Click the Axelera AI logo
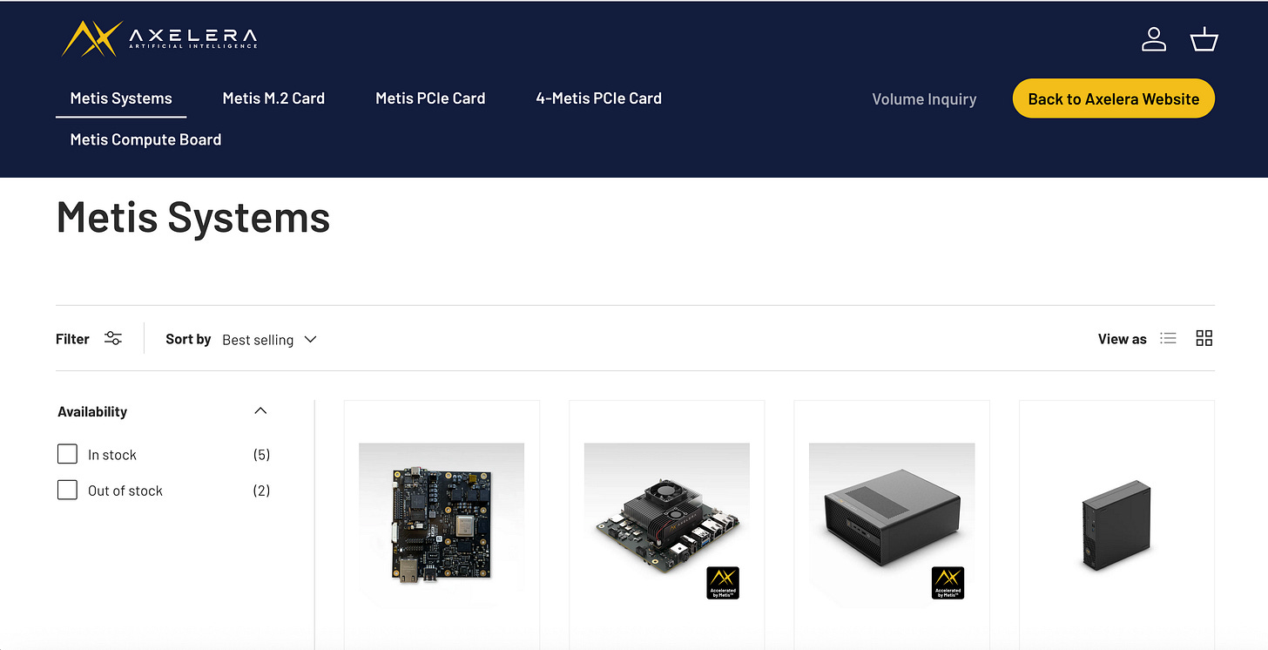The height and width of the screenshot is (650, 1268). (x=159, y=38)
